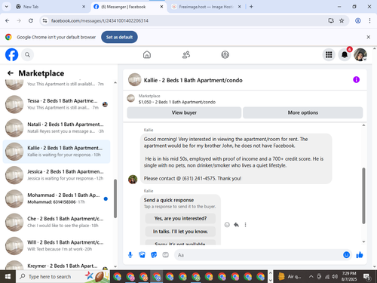Open Mohammad's unread conversation
The height and width of the screenshot is (283, 377).
click(57, 198)
